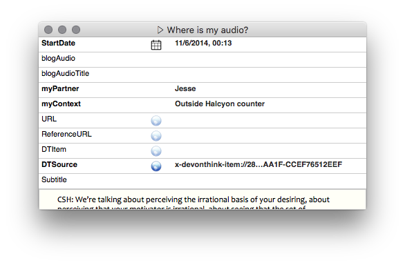The image size is (405, 265).
Task: Click the URL value field
Action: tap(269, 121)
